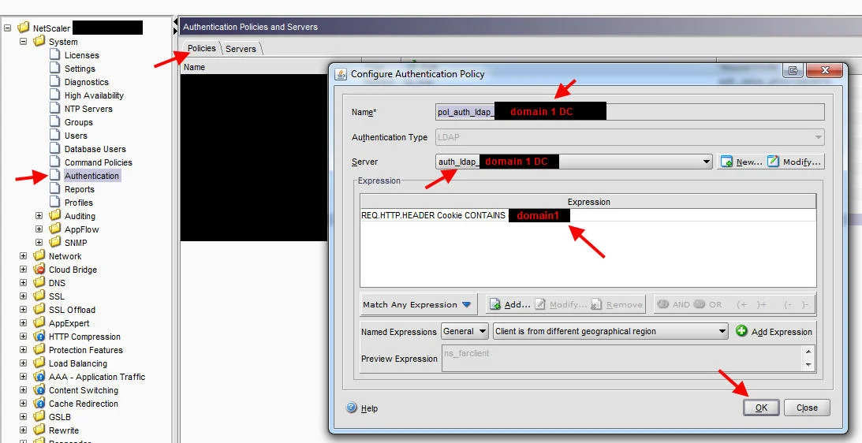Click New... next to Server

tap(741, 162)
